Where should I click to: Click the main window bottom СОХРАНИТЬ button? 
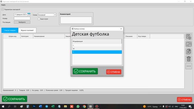[x=15, y=99]
